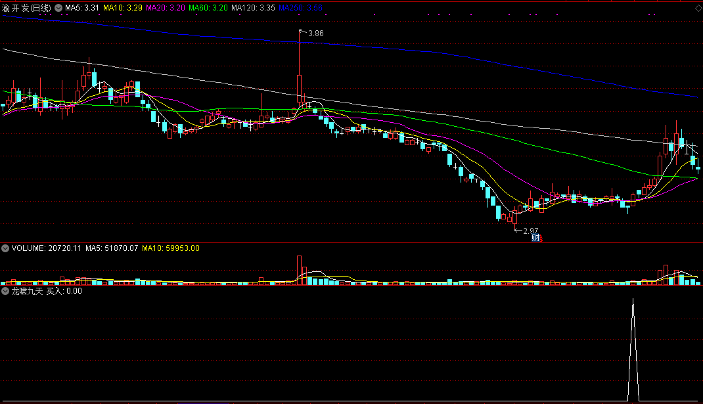Click the MA5: 3.31 price average label
Screen dimensions: 703x404
click(82, 8)
